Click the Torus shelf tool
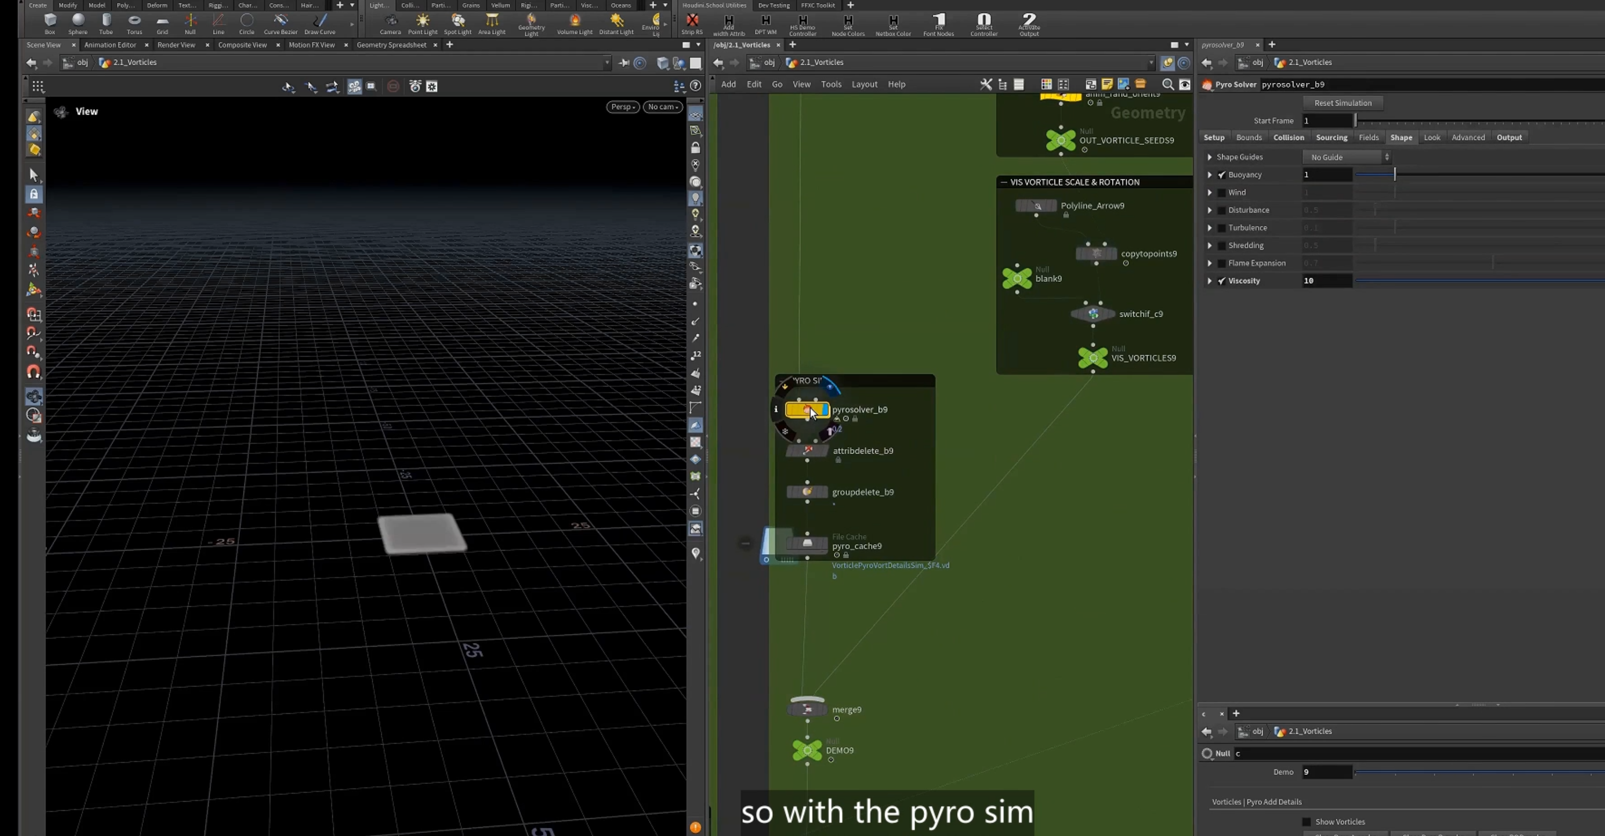The height and width of the screenshot is (836, 1605). 134,24
